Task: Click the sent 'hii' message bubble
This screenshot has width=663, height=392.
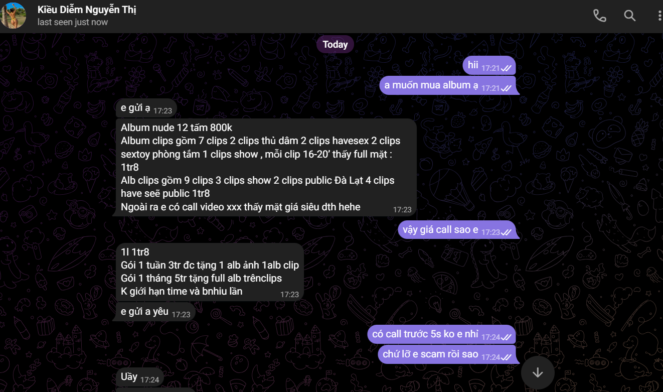Action: point(489,65)
